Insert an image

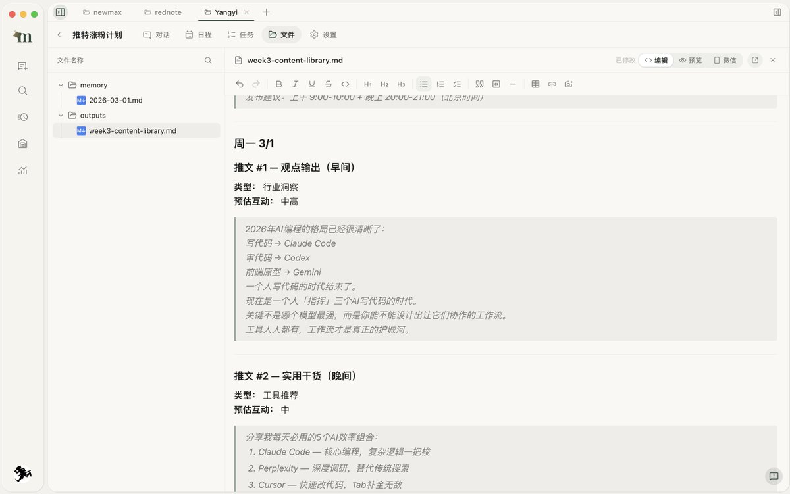coord(568,84)
